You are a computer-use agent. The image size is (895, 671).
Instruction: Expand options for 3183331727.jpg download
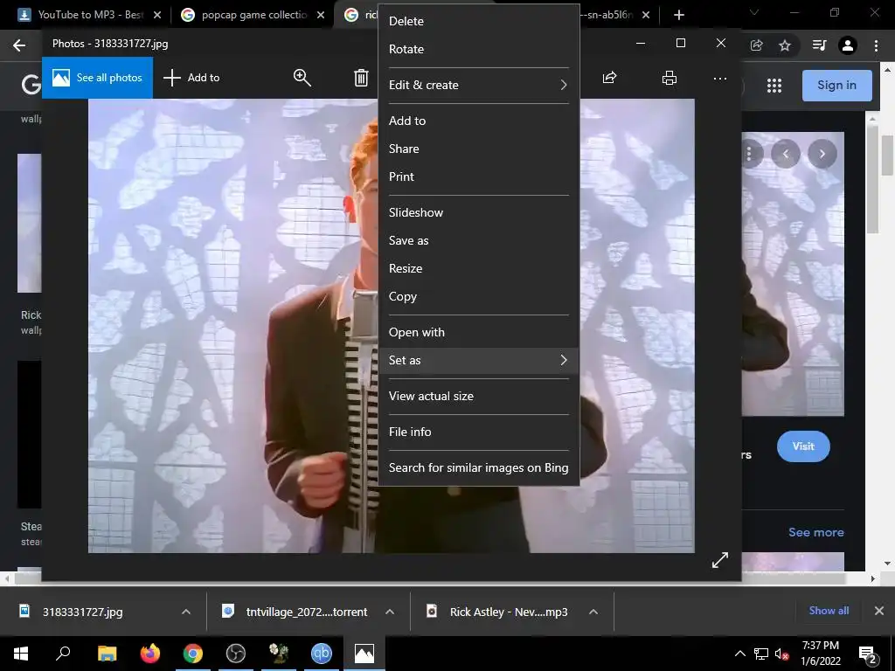186,612
